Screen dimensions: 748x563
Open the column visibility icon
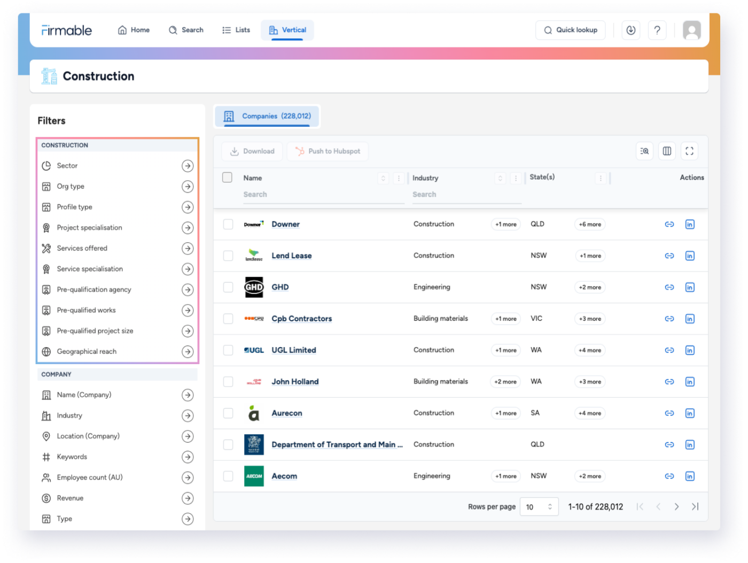click(x=667, y=151)
